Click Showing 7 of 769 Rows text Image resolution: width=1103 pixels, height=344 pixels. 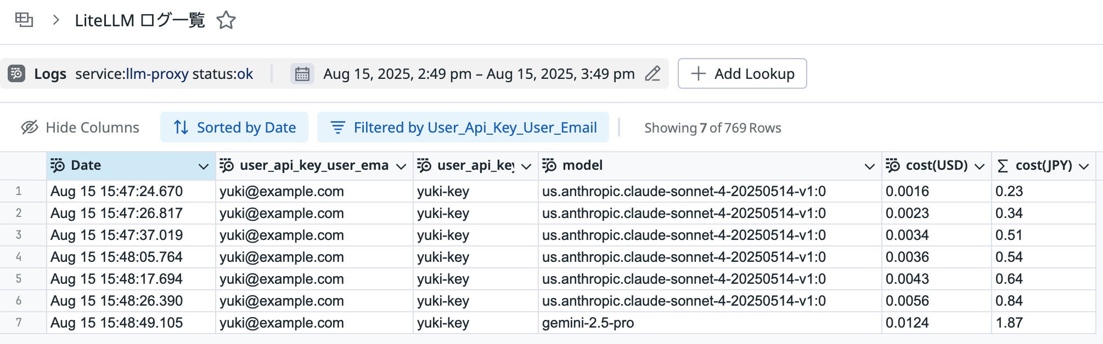click(713, 128)
